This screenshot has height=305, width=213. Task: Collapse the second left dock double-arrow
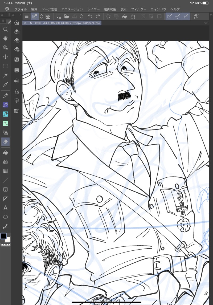pos(13,15)
